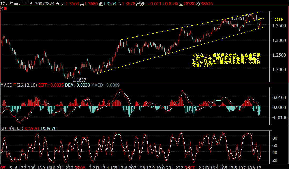This screenshot has height=169, width=289.
Task: Click the 1.2000 price axis label
Action: [280, 69]
